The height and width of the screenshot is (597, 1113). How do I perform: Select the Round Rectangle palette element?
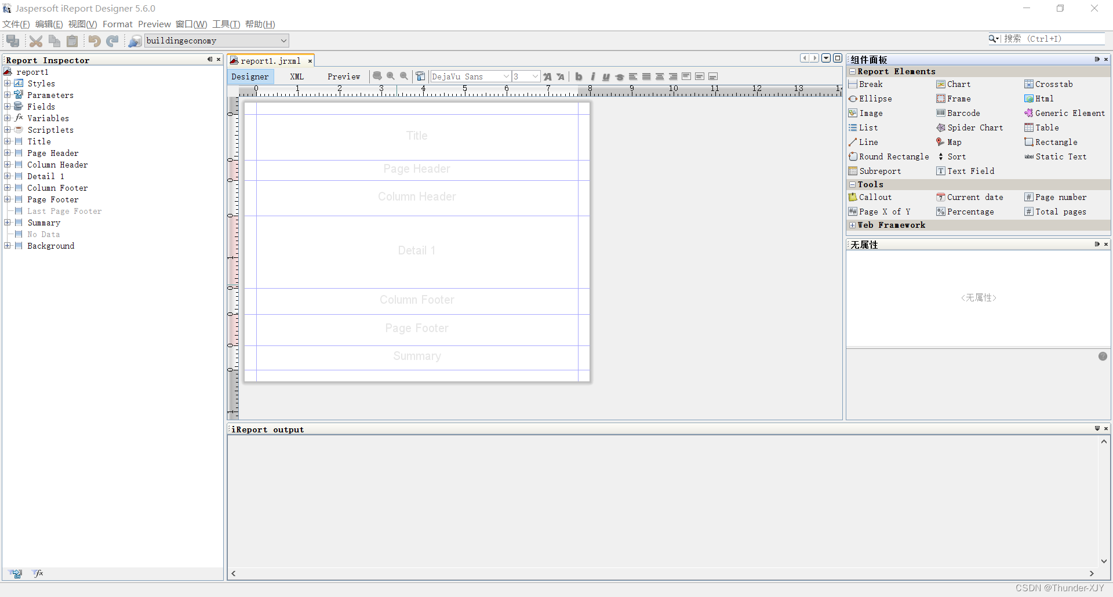click(x=888, y=156)
